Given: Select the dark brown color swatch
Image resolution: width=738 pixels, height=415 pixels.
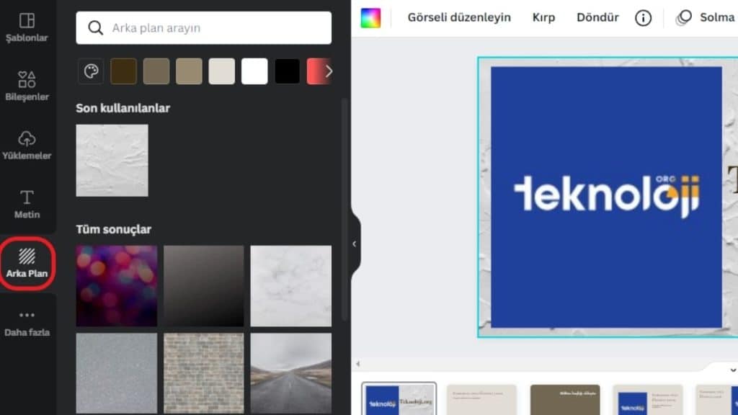Looking at the screenshot, I should [123, 71].
